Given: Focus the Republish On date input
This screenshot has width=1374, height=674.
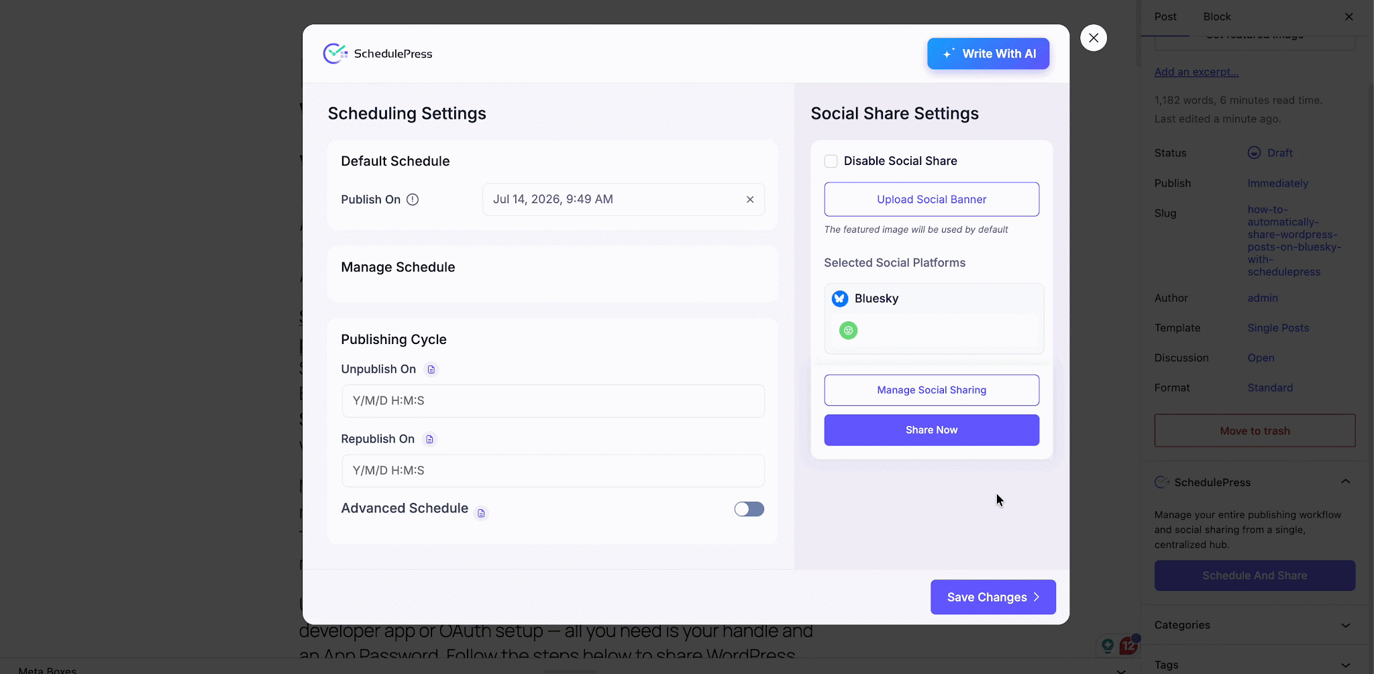Looking at the screenshot, I should 553,471.
